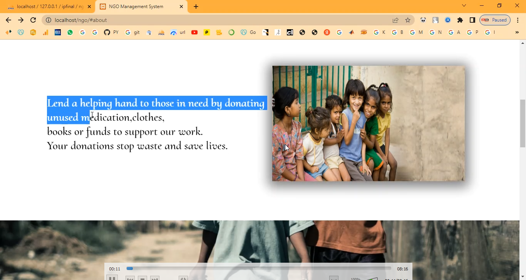
Task: Click the address bar showing localhost/ngo/#about
Action: (x=216, y=20)
